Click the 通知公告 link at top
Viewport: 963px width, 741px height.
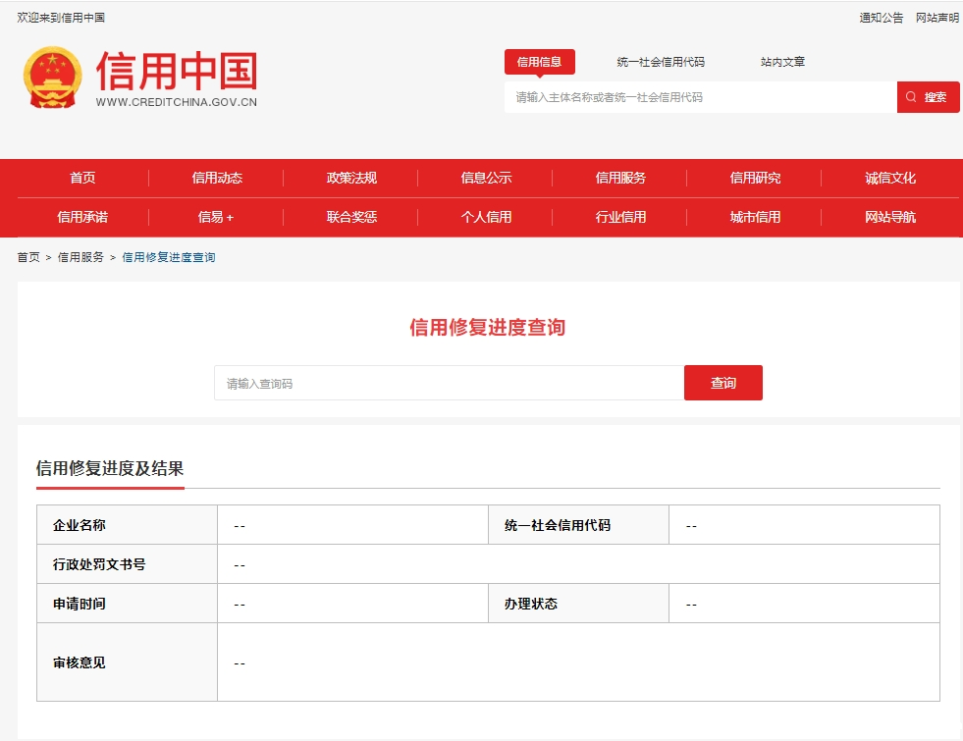point(881,18)
